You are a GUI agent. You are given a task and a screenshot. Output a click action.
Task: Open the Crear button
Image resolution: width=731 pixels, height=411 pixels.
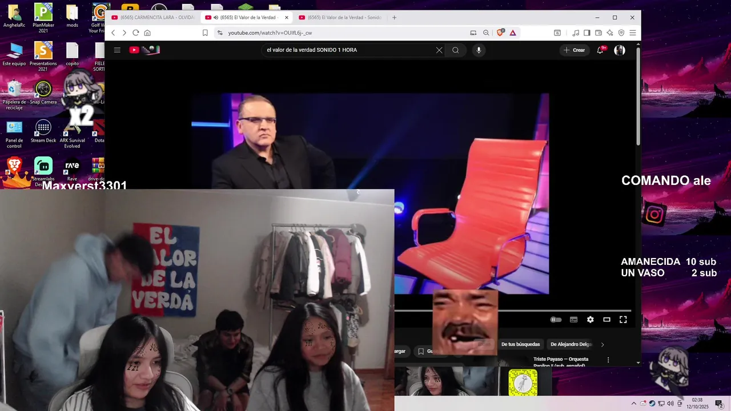tap(574, 50)
